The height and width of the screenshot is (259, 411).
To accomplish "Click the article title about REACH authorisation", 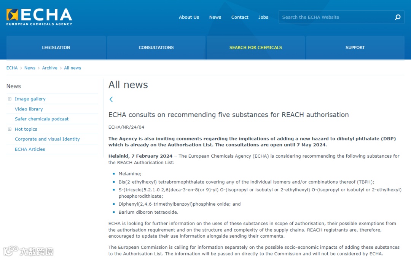I will (x=229, y=115).
